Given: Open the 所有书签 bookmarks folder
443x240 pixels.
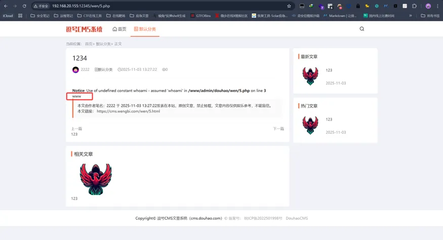Looking at the screenshot, I should [430, 16].
